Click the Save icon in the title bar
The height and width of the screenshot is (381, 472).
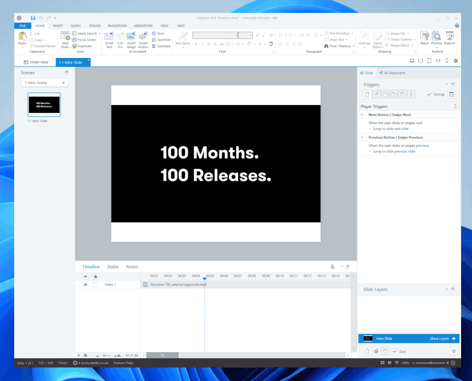pyautogui.click(x=33, y=18)
